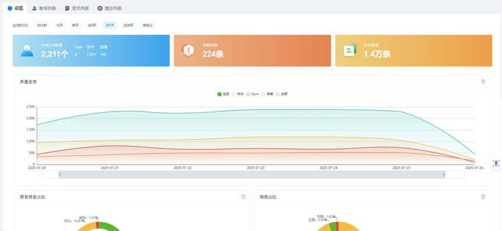Screen dimensions: 502x231
Task: Click the 情感占比 panel export icon
Action: [x=483, y=197]
